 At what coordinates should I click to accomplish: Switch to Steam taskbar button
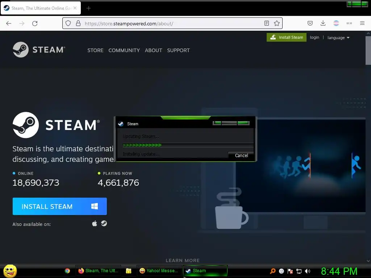205,271
